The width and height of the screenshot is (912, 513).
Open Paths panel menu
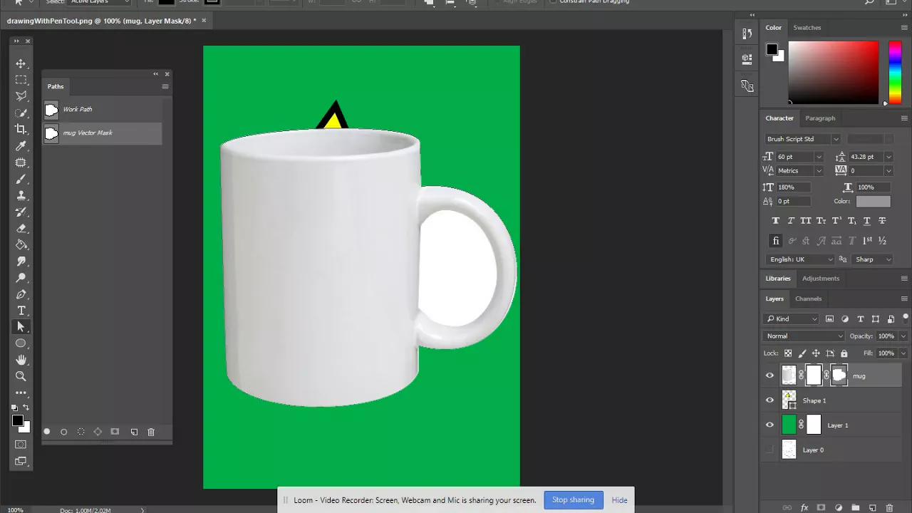click(x=165, y=87)
